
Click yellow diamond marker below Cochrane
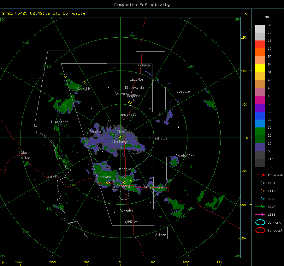tap(108, 183)
